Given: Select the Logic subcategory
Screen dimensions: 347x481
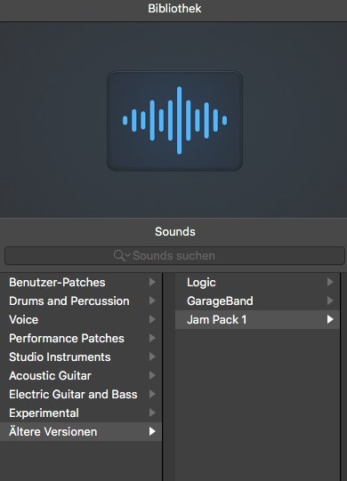Looking at the screenshot, I should click(257, 282).
